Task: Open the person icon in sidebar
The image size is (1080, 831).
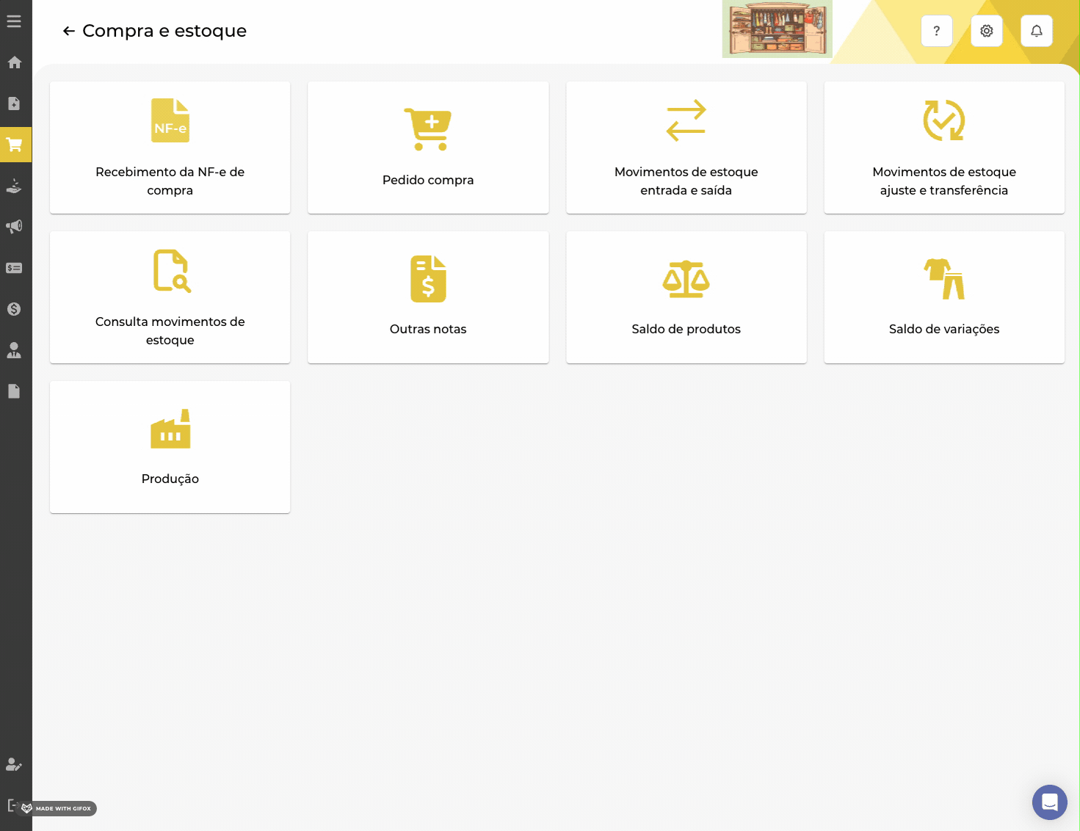Action: (x=14, y=350)
